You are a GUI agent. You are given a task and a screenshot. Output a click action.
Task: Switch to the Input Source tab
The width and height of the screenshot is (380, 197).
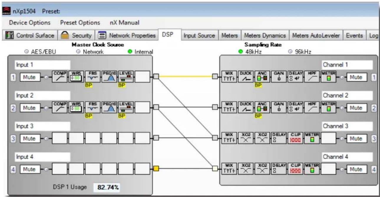click(199, 36)
